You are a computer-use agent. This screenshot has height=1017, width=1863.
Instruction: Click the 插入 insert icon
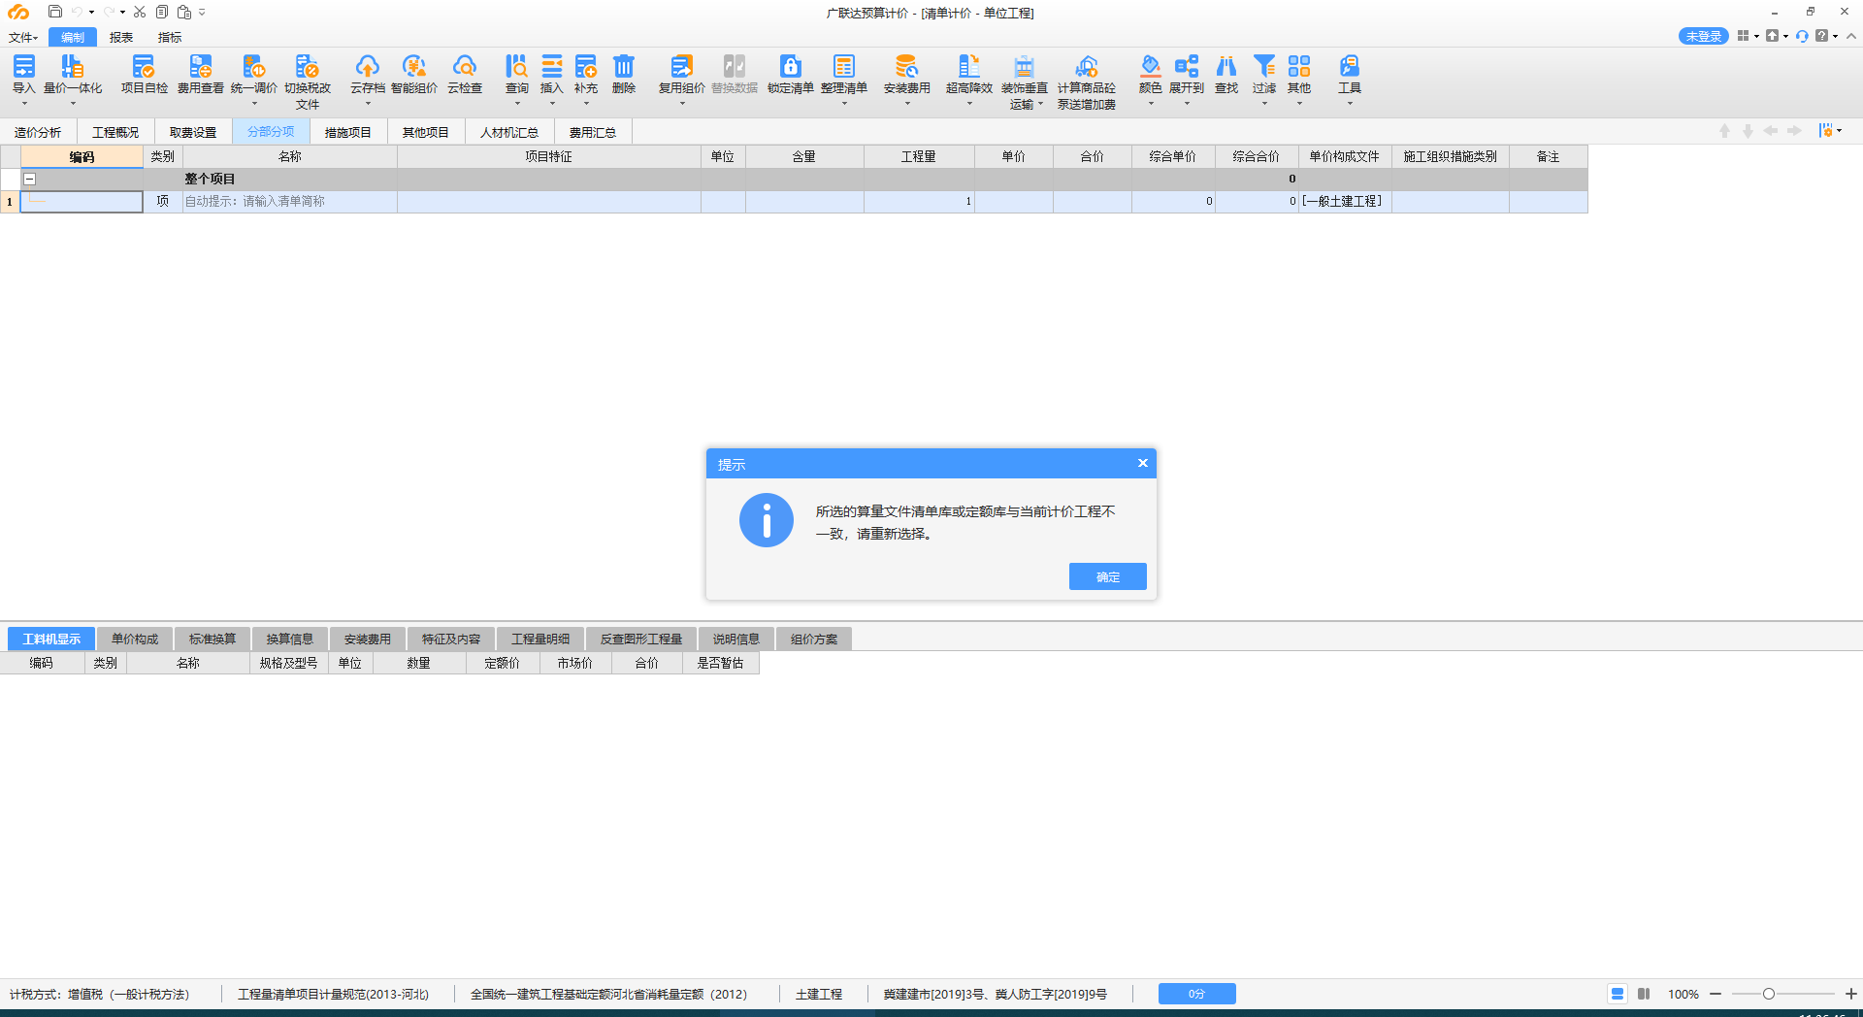tap(552, 66)
